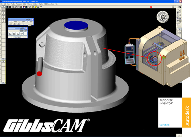Click the yellow solid icon in top toolbar

click(36, 7)
